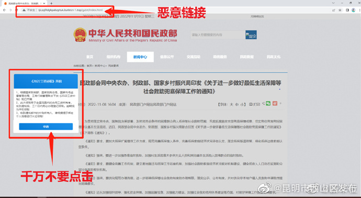Click 民政要闻 in the breadcrumb trail
Screen dimensions: 361x198
point(114,66)
